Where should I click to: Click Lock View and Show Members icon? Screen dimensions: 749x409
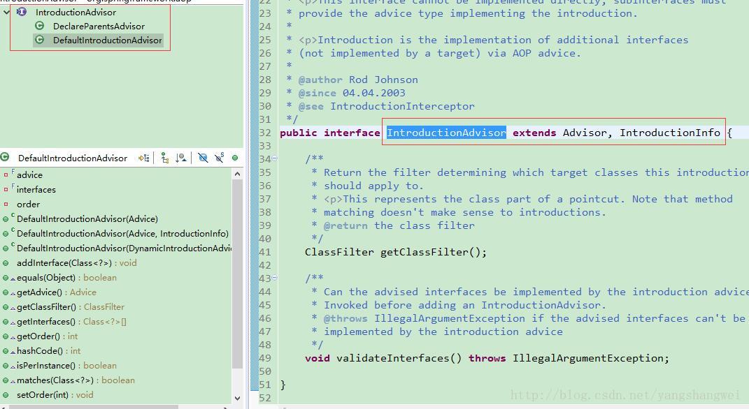pos(144,158)
